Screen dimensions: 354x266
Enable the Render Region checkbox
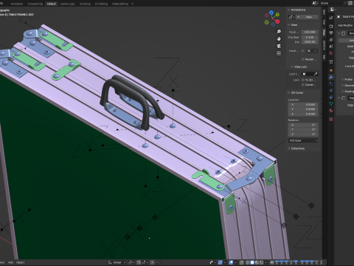(303, 59)
